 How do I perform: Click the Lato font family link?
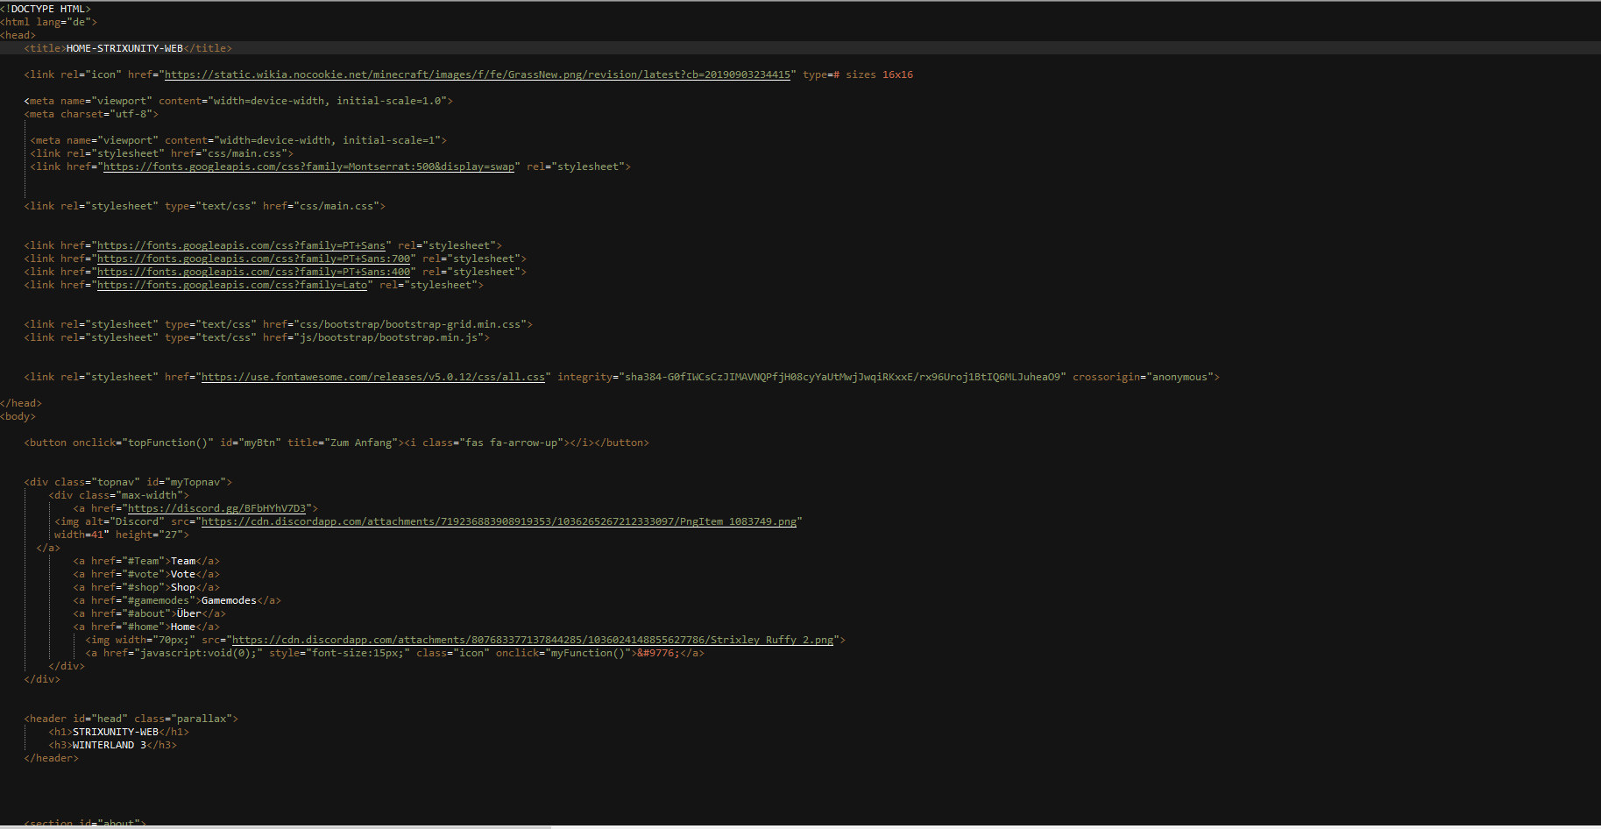[x=233, y=285]
